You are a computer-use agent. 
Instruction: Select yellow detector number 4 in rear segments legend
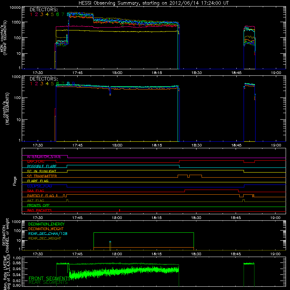pyautogui.click(x=47, y=84)
